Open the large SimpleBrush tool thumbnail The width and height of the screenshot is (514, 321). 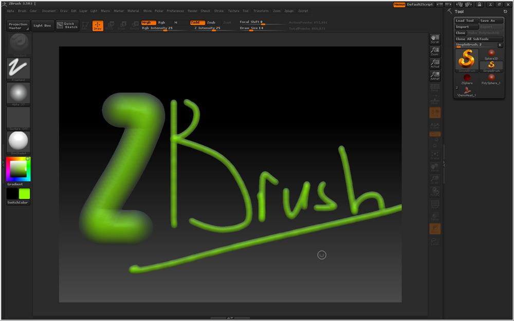pyautogui.click(x=467, y=60)
